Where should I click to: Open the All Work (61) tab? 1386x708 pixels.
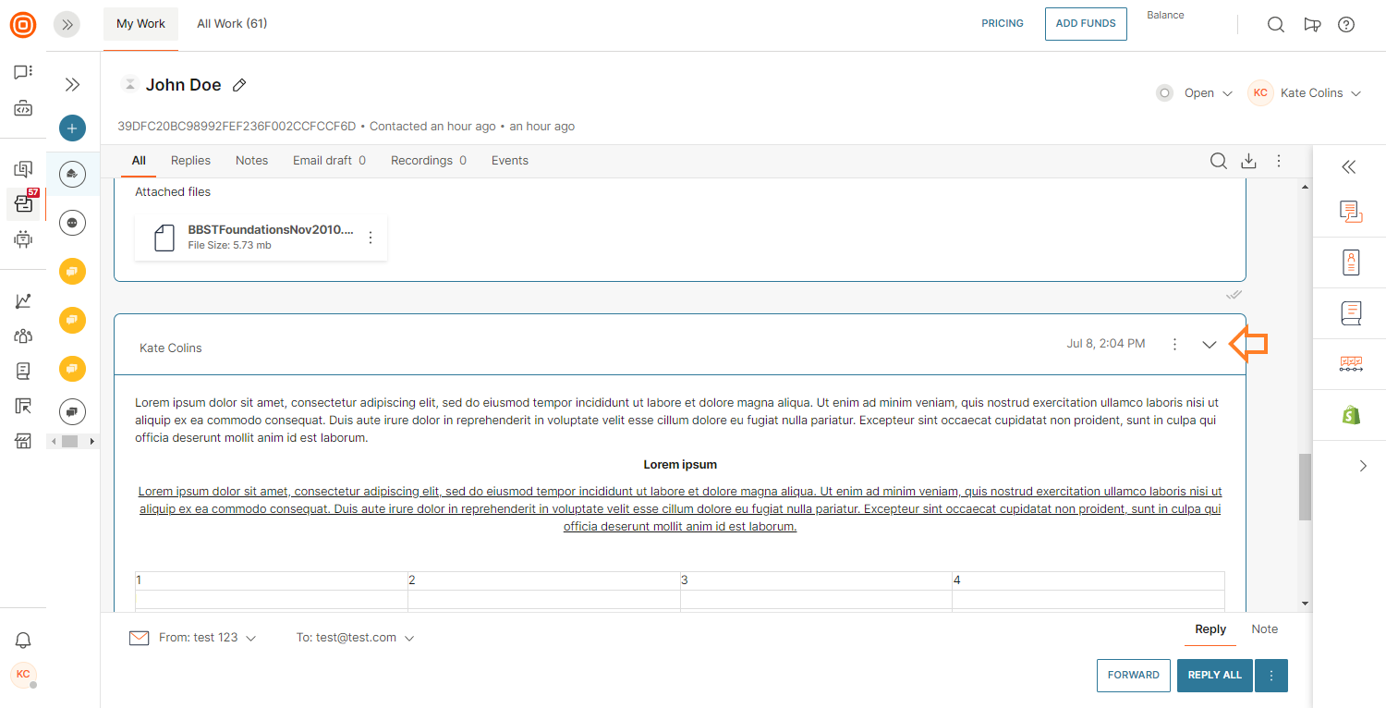[x=232, y=24]
